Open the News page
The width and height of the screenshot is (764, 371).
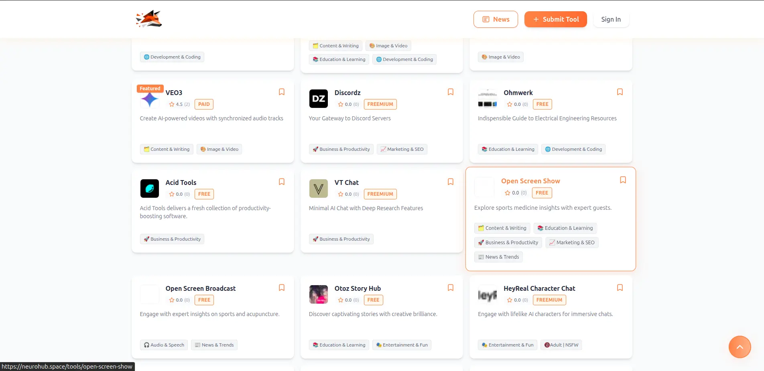496,19
